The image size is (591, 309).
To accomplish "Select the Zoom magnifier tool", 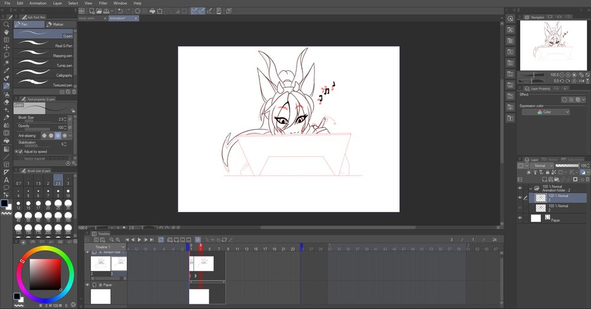I will [x=6, y=25].
